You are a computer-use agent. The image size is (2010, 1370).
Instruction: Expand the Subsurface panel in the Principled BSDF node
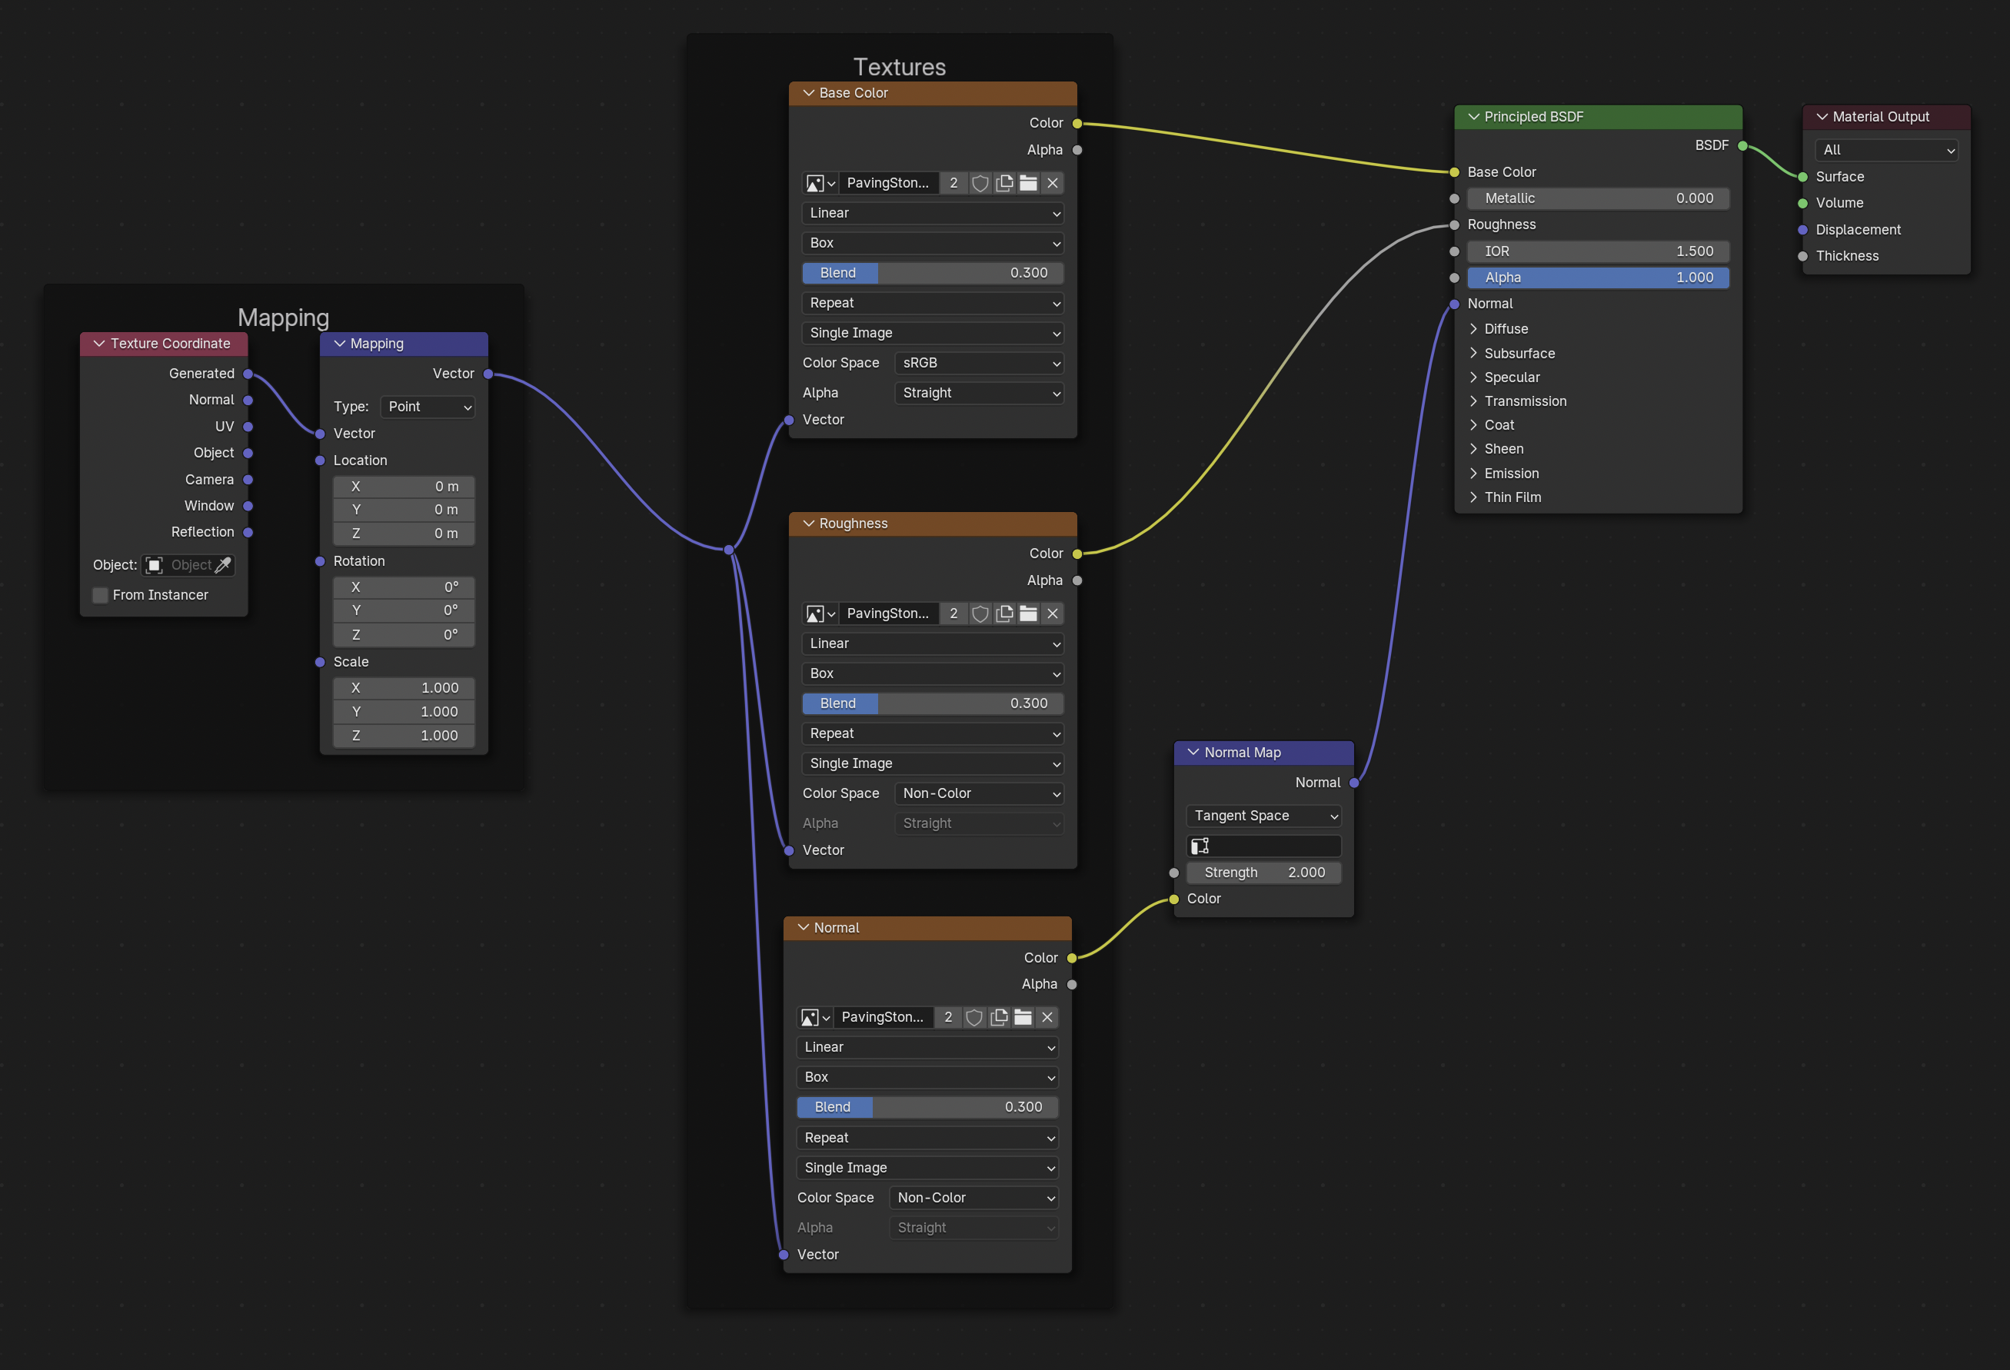click(1519, 354)
